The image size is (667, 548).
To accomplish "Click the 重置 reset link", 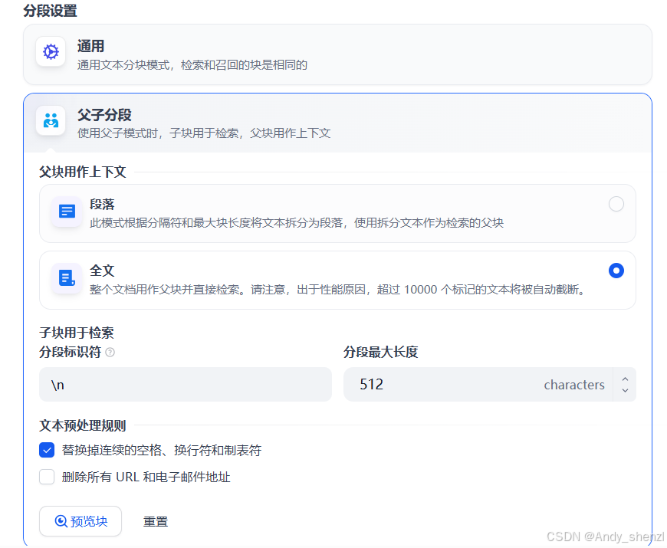I will [x=156, y=521].
